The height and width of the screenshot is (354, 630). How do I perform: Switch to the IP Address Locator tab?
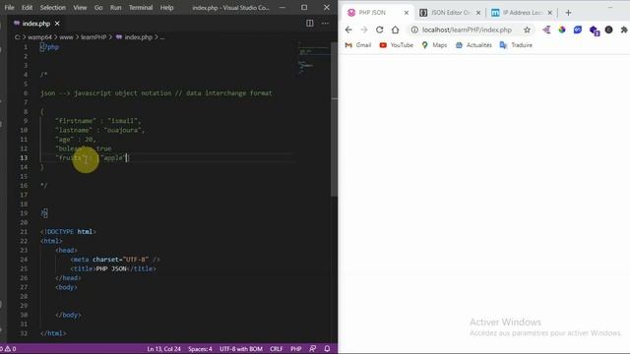[523, 13]
